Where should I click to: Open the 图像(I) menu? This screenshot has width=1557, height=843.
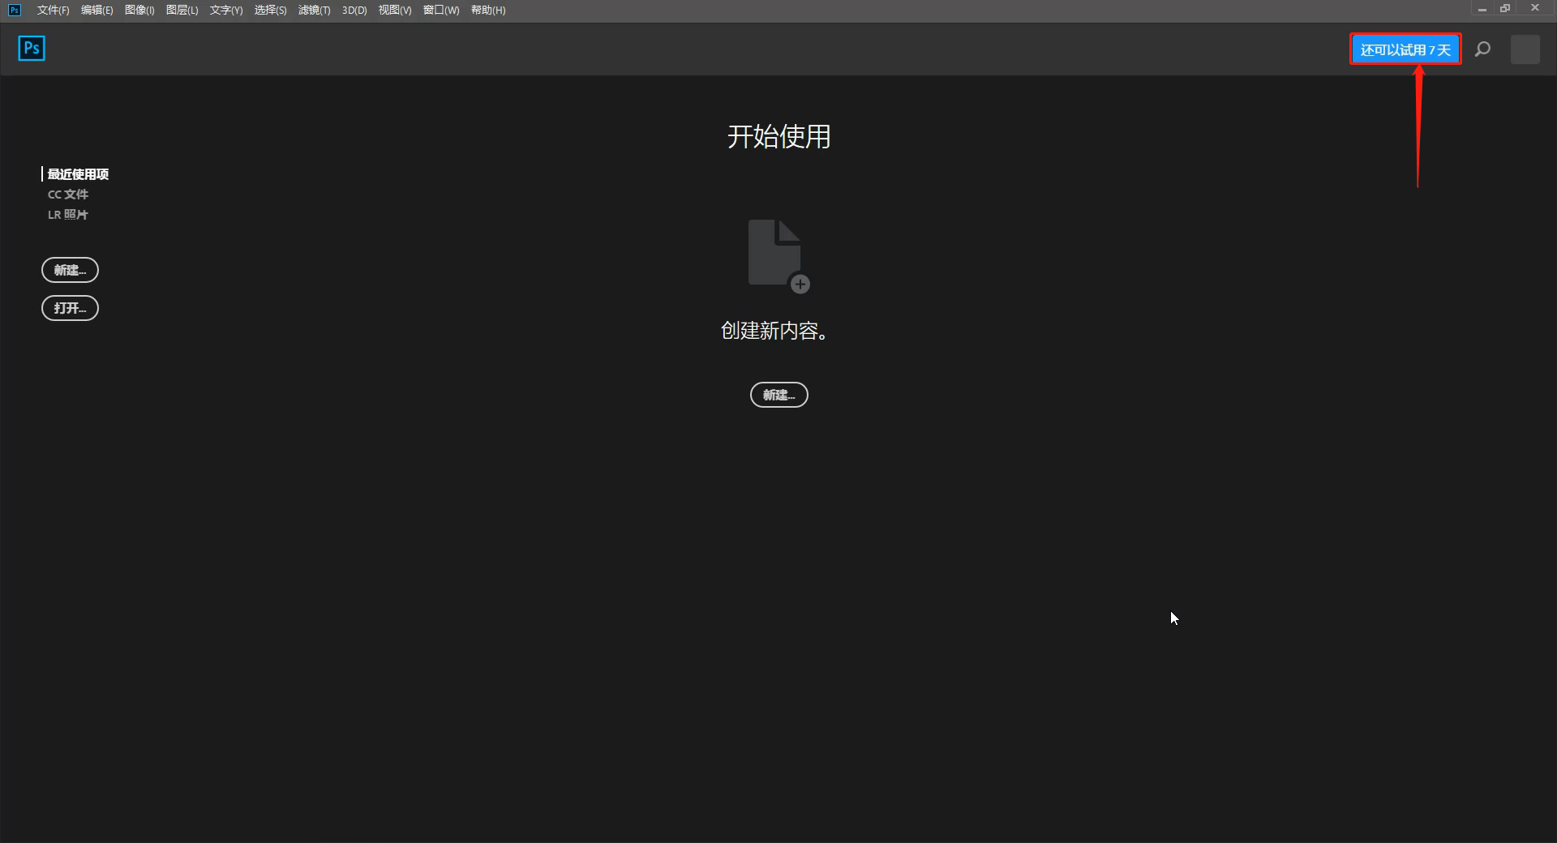(x=139, y=11)
